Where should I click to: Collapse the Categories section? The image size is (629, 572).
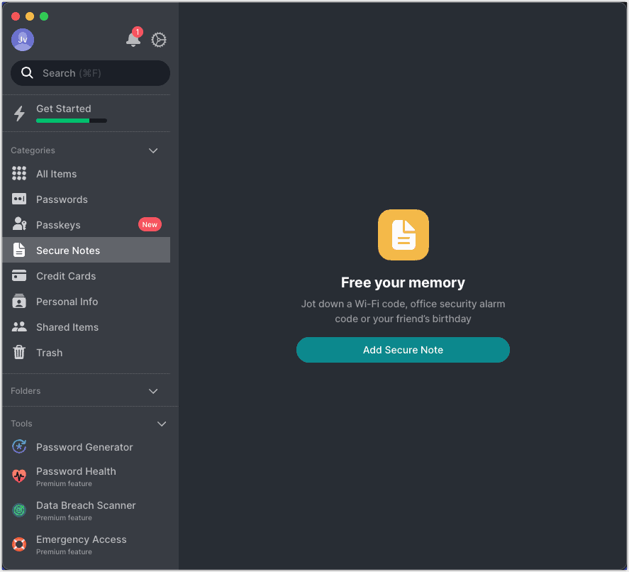(153, 150)
